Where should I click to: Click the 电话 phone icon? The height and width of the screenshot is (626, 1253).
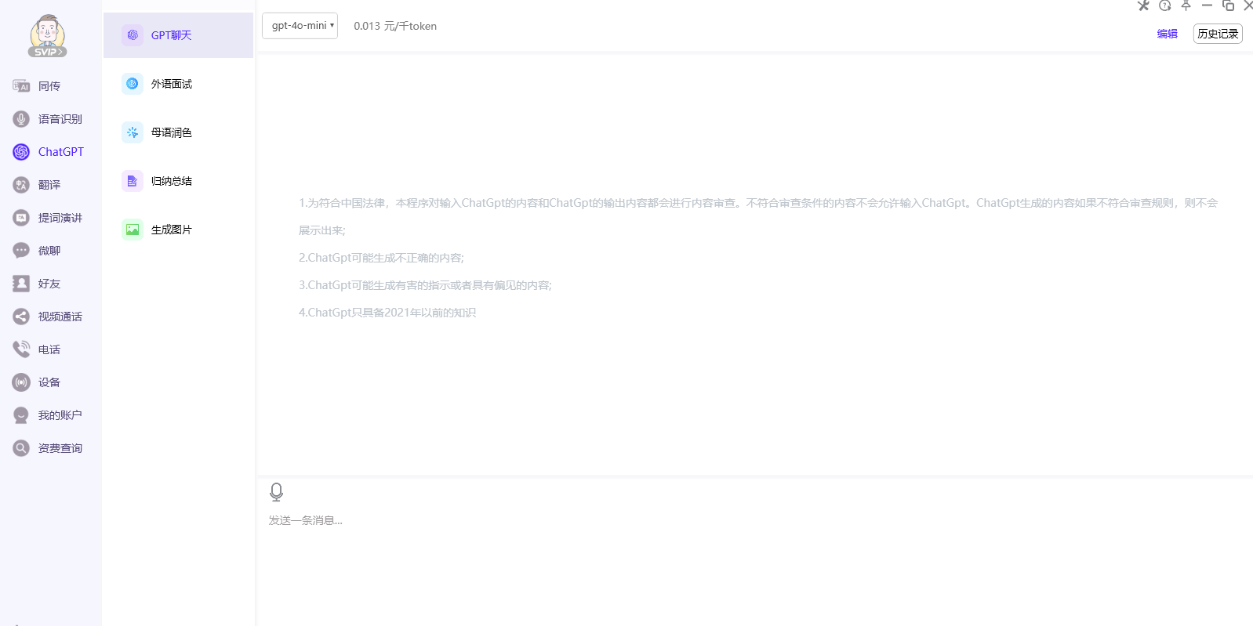click(x=21, y=349)
